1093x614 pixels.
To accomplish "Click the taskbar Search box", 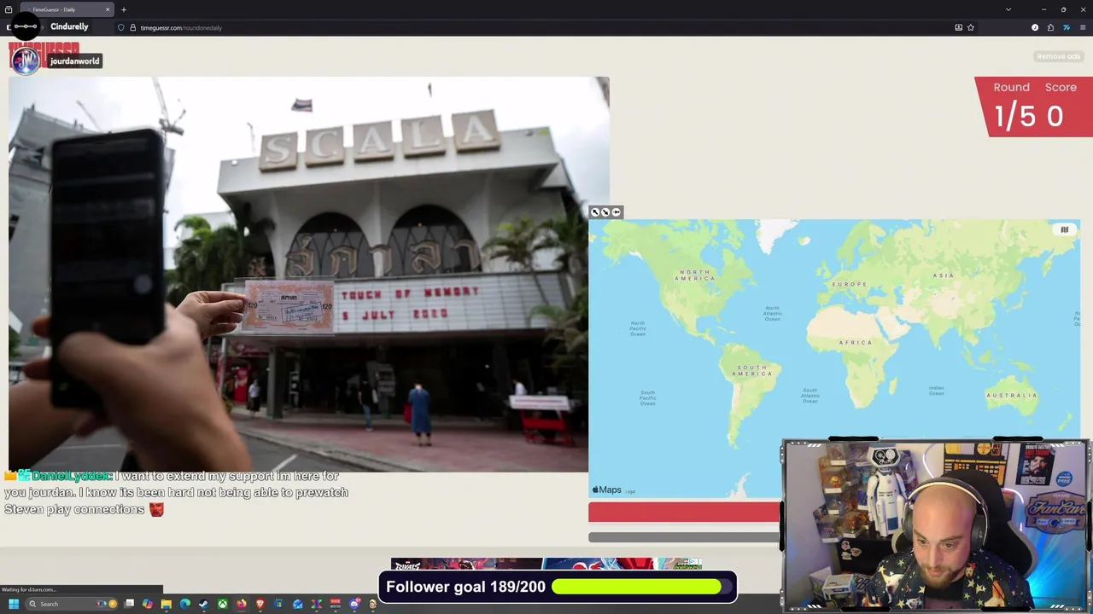I will click(71, 604).
